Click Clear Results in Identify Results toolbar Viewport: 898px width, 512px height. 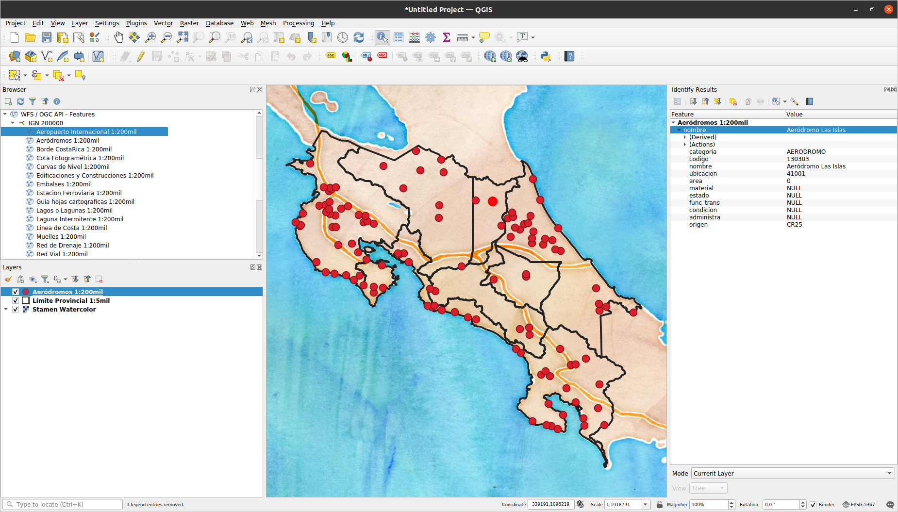[733, 101]
